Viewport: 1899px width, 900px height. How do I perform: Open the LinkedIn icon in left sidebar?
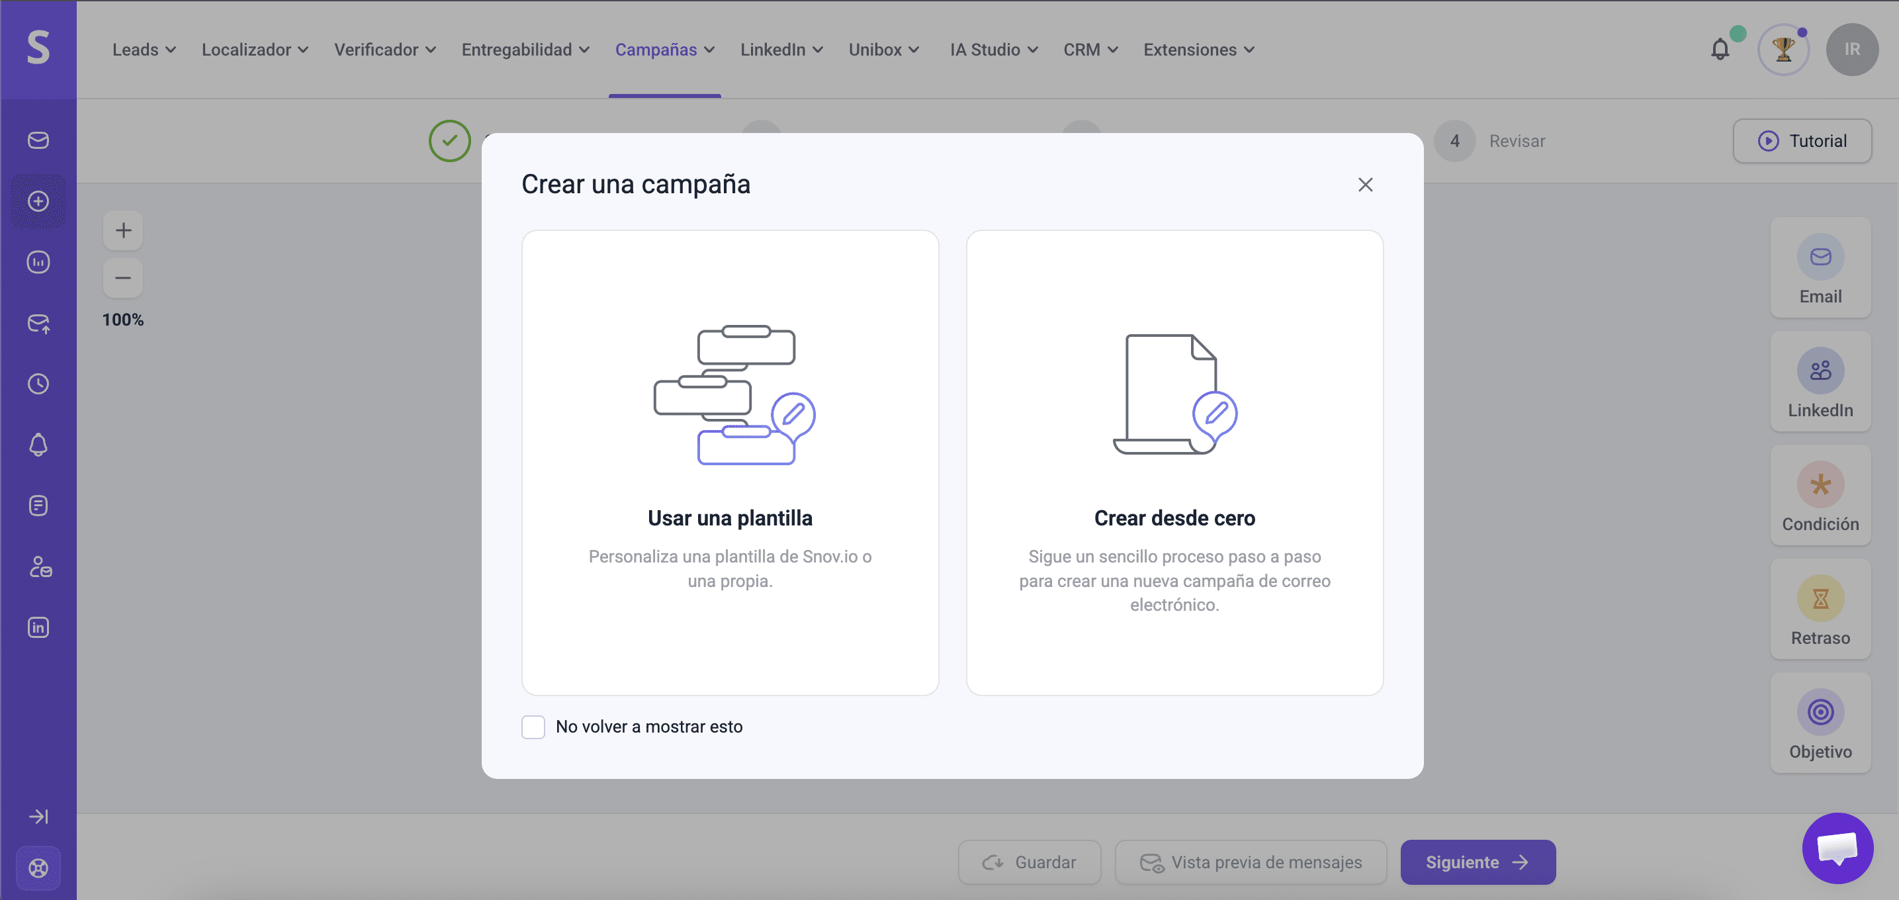(x=38, y=627)
